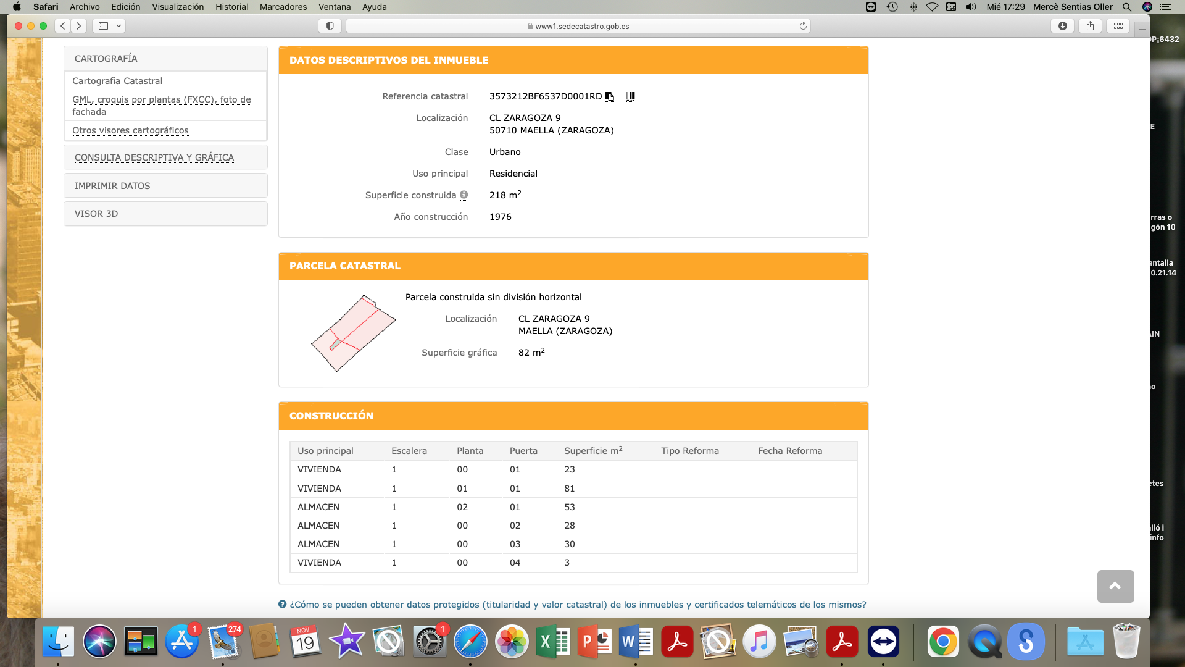Viewport: 1185px width, 667px height.
Task: Open Safari share button
Action: 1090,26
